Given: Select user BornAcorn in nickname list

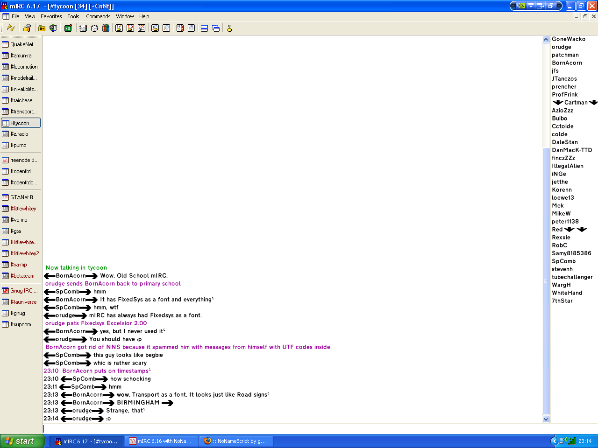Looking at the screenshot, I should (x=567, y=63).
